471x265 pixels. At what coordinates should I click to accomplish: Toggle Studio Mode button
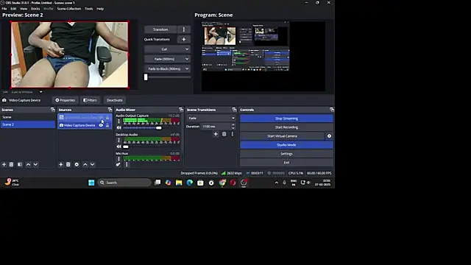(x=286, y=145)
